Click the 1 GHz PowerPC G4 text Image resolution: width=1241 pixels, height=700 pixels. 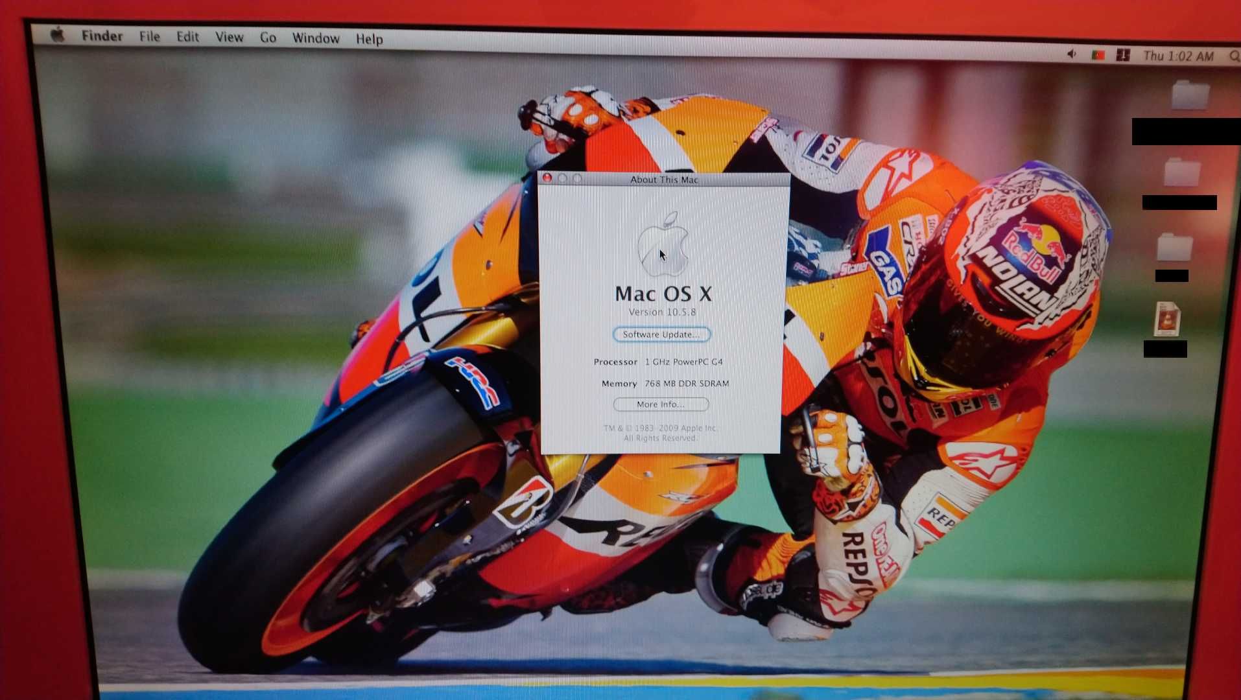(x=683, y=362)
